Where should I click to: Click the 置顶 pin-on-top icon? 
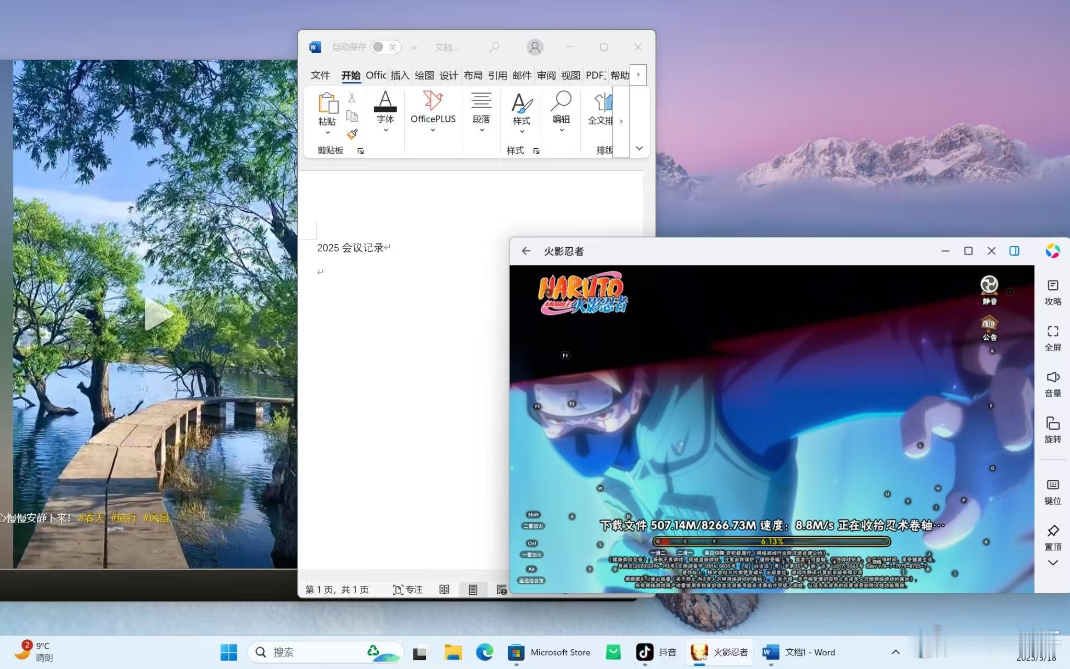pyautogui.click(x=1053, y=538)
